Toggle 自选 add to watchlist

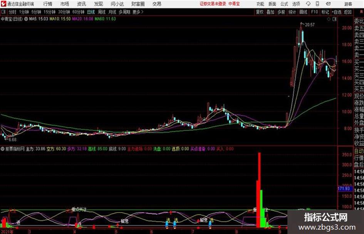337,12
